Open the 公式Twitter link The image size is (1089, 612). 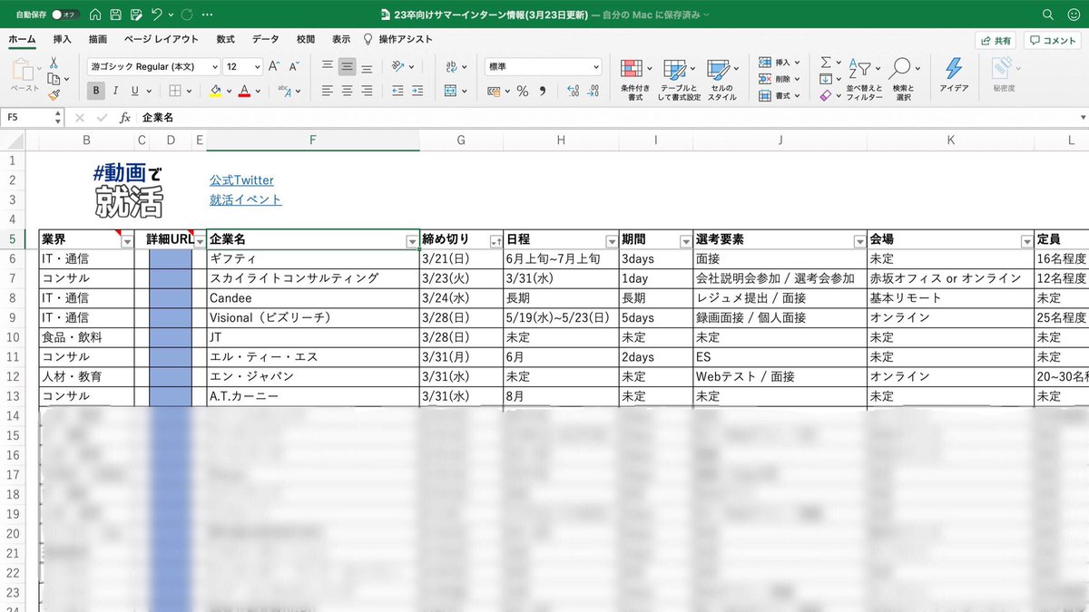pos(241,180)
